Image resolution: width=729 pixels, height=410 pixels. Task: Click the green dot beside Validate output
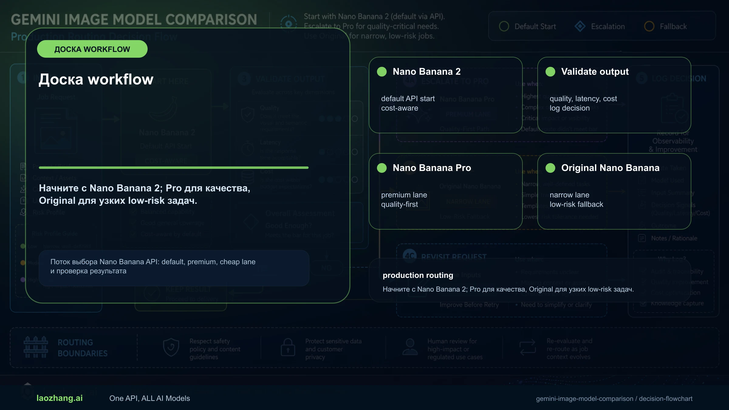tap(550, 72)
